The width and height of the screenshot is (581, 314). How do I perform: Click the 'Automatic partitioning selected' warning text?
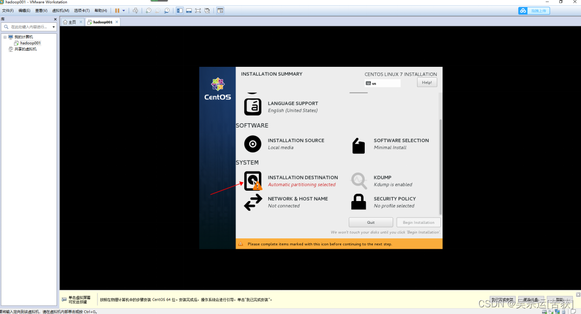[301, 184]
